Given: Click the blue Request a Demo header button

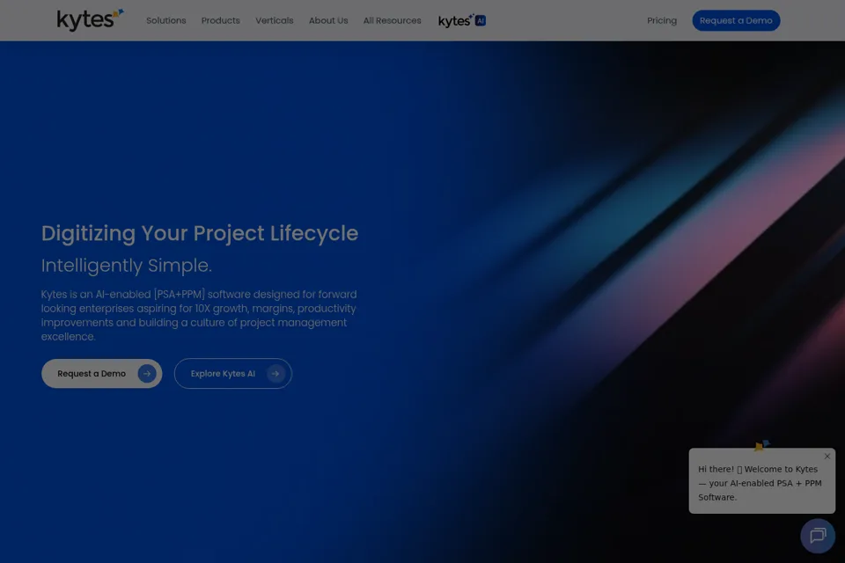Looking at the screenshot, I should click(x=736, y=20).
